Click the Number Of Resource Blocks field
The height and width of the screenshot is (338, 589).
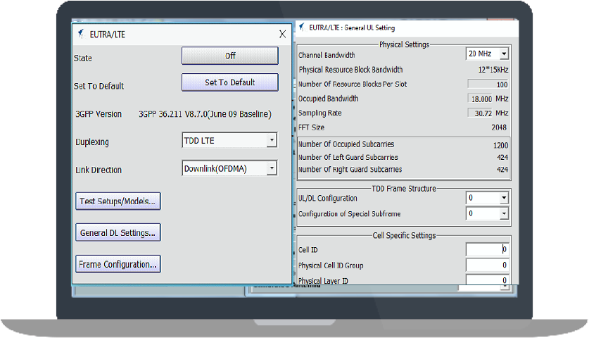click(x=488, y=84)
